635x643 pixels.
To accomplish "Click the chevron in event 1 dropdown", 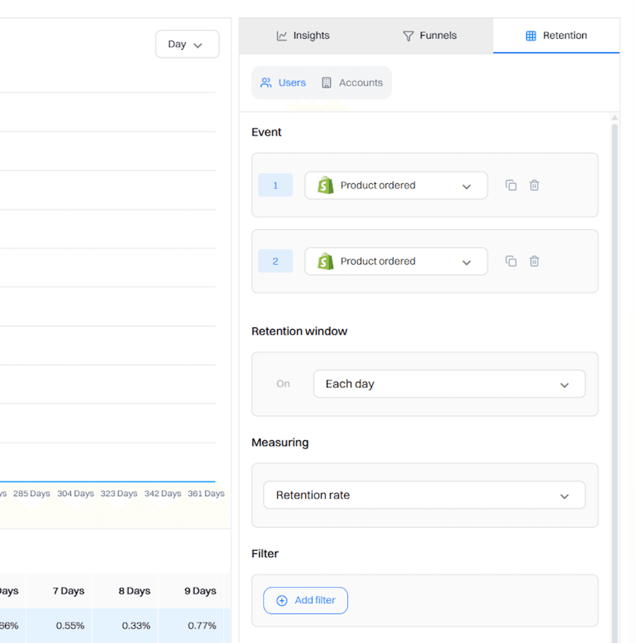I will point(467,186).
